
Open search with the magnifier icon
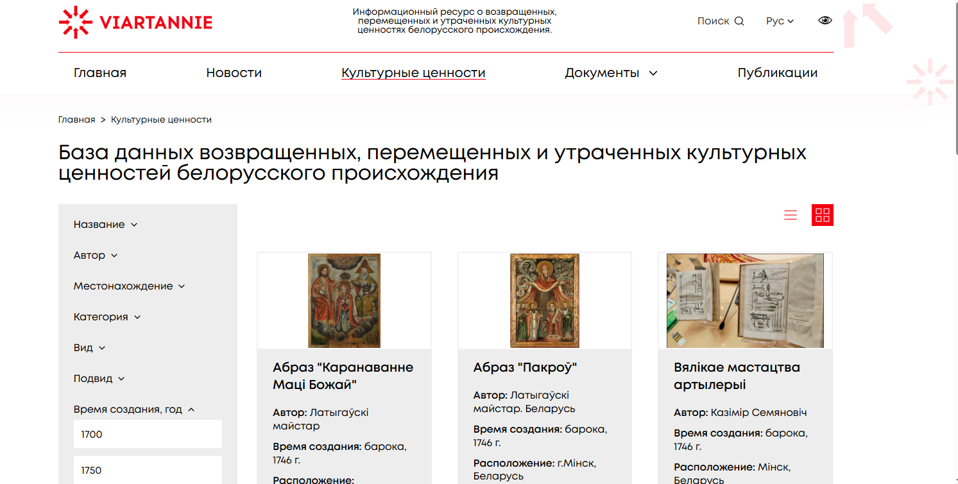pyautogui.click(x=739, y=21)
